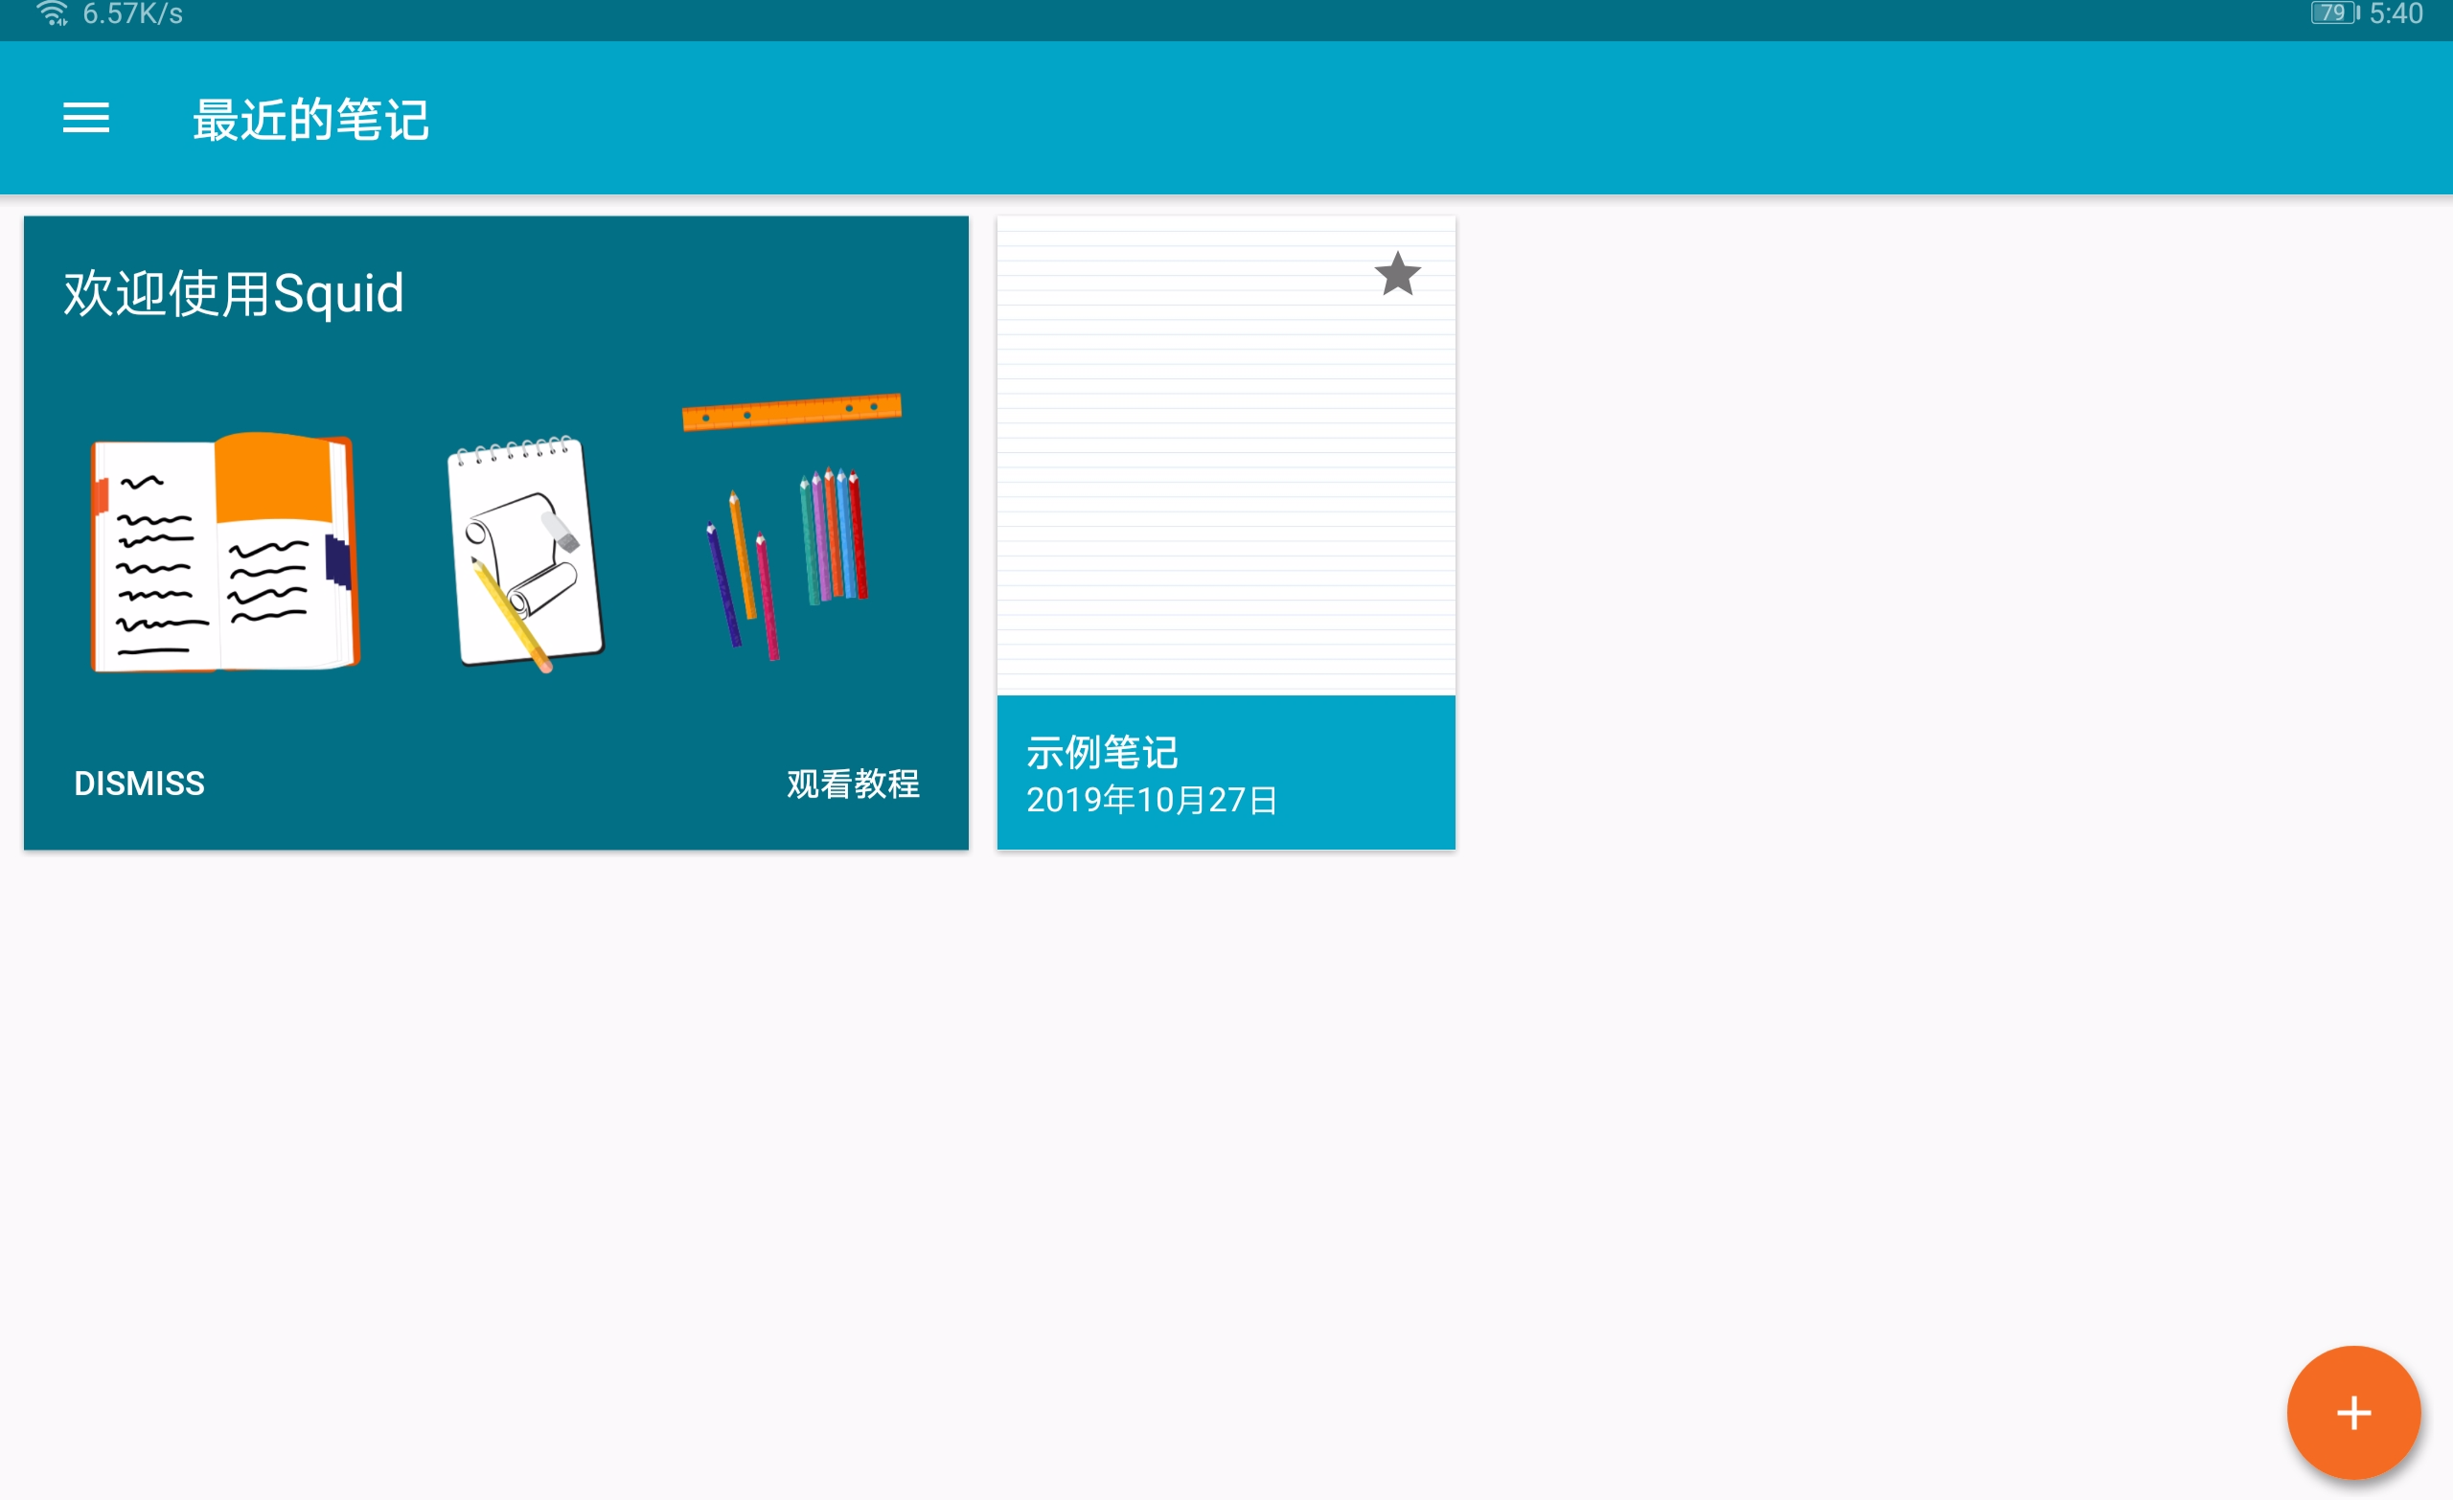Click the 欢迎使用Squid heading

coord(233,291)
